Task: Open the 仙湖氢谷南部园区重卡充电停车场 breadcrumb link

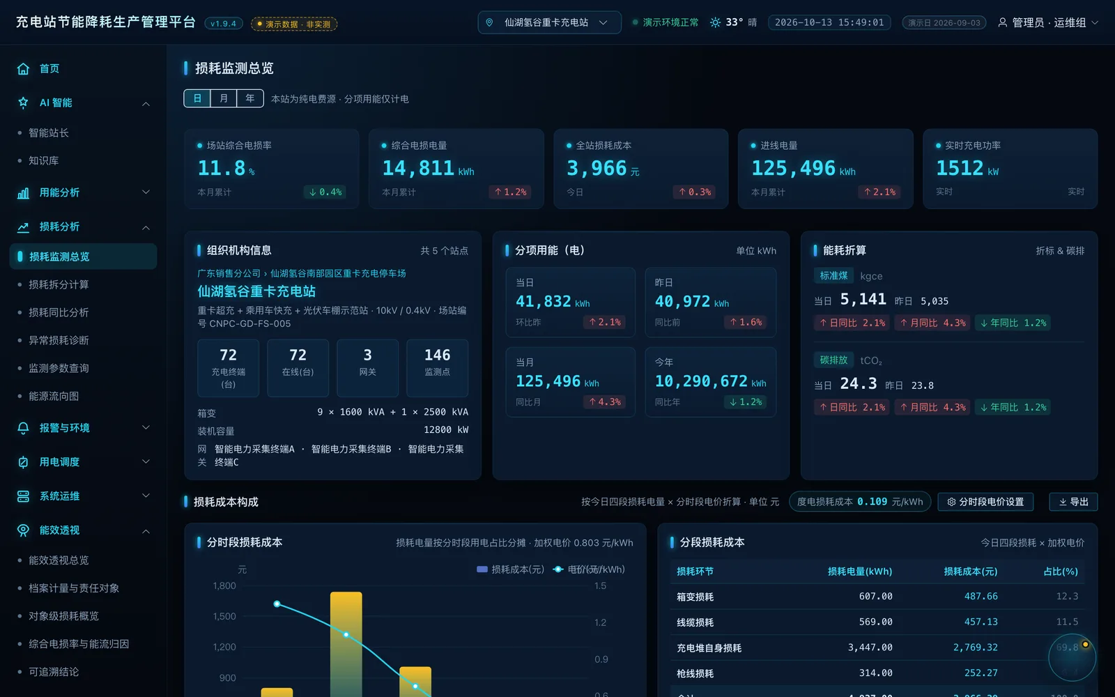Action: 338,273
